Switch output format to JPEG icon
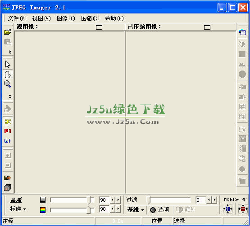250x226 pixels. (8, 122)
